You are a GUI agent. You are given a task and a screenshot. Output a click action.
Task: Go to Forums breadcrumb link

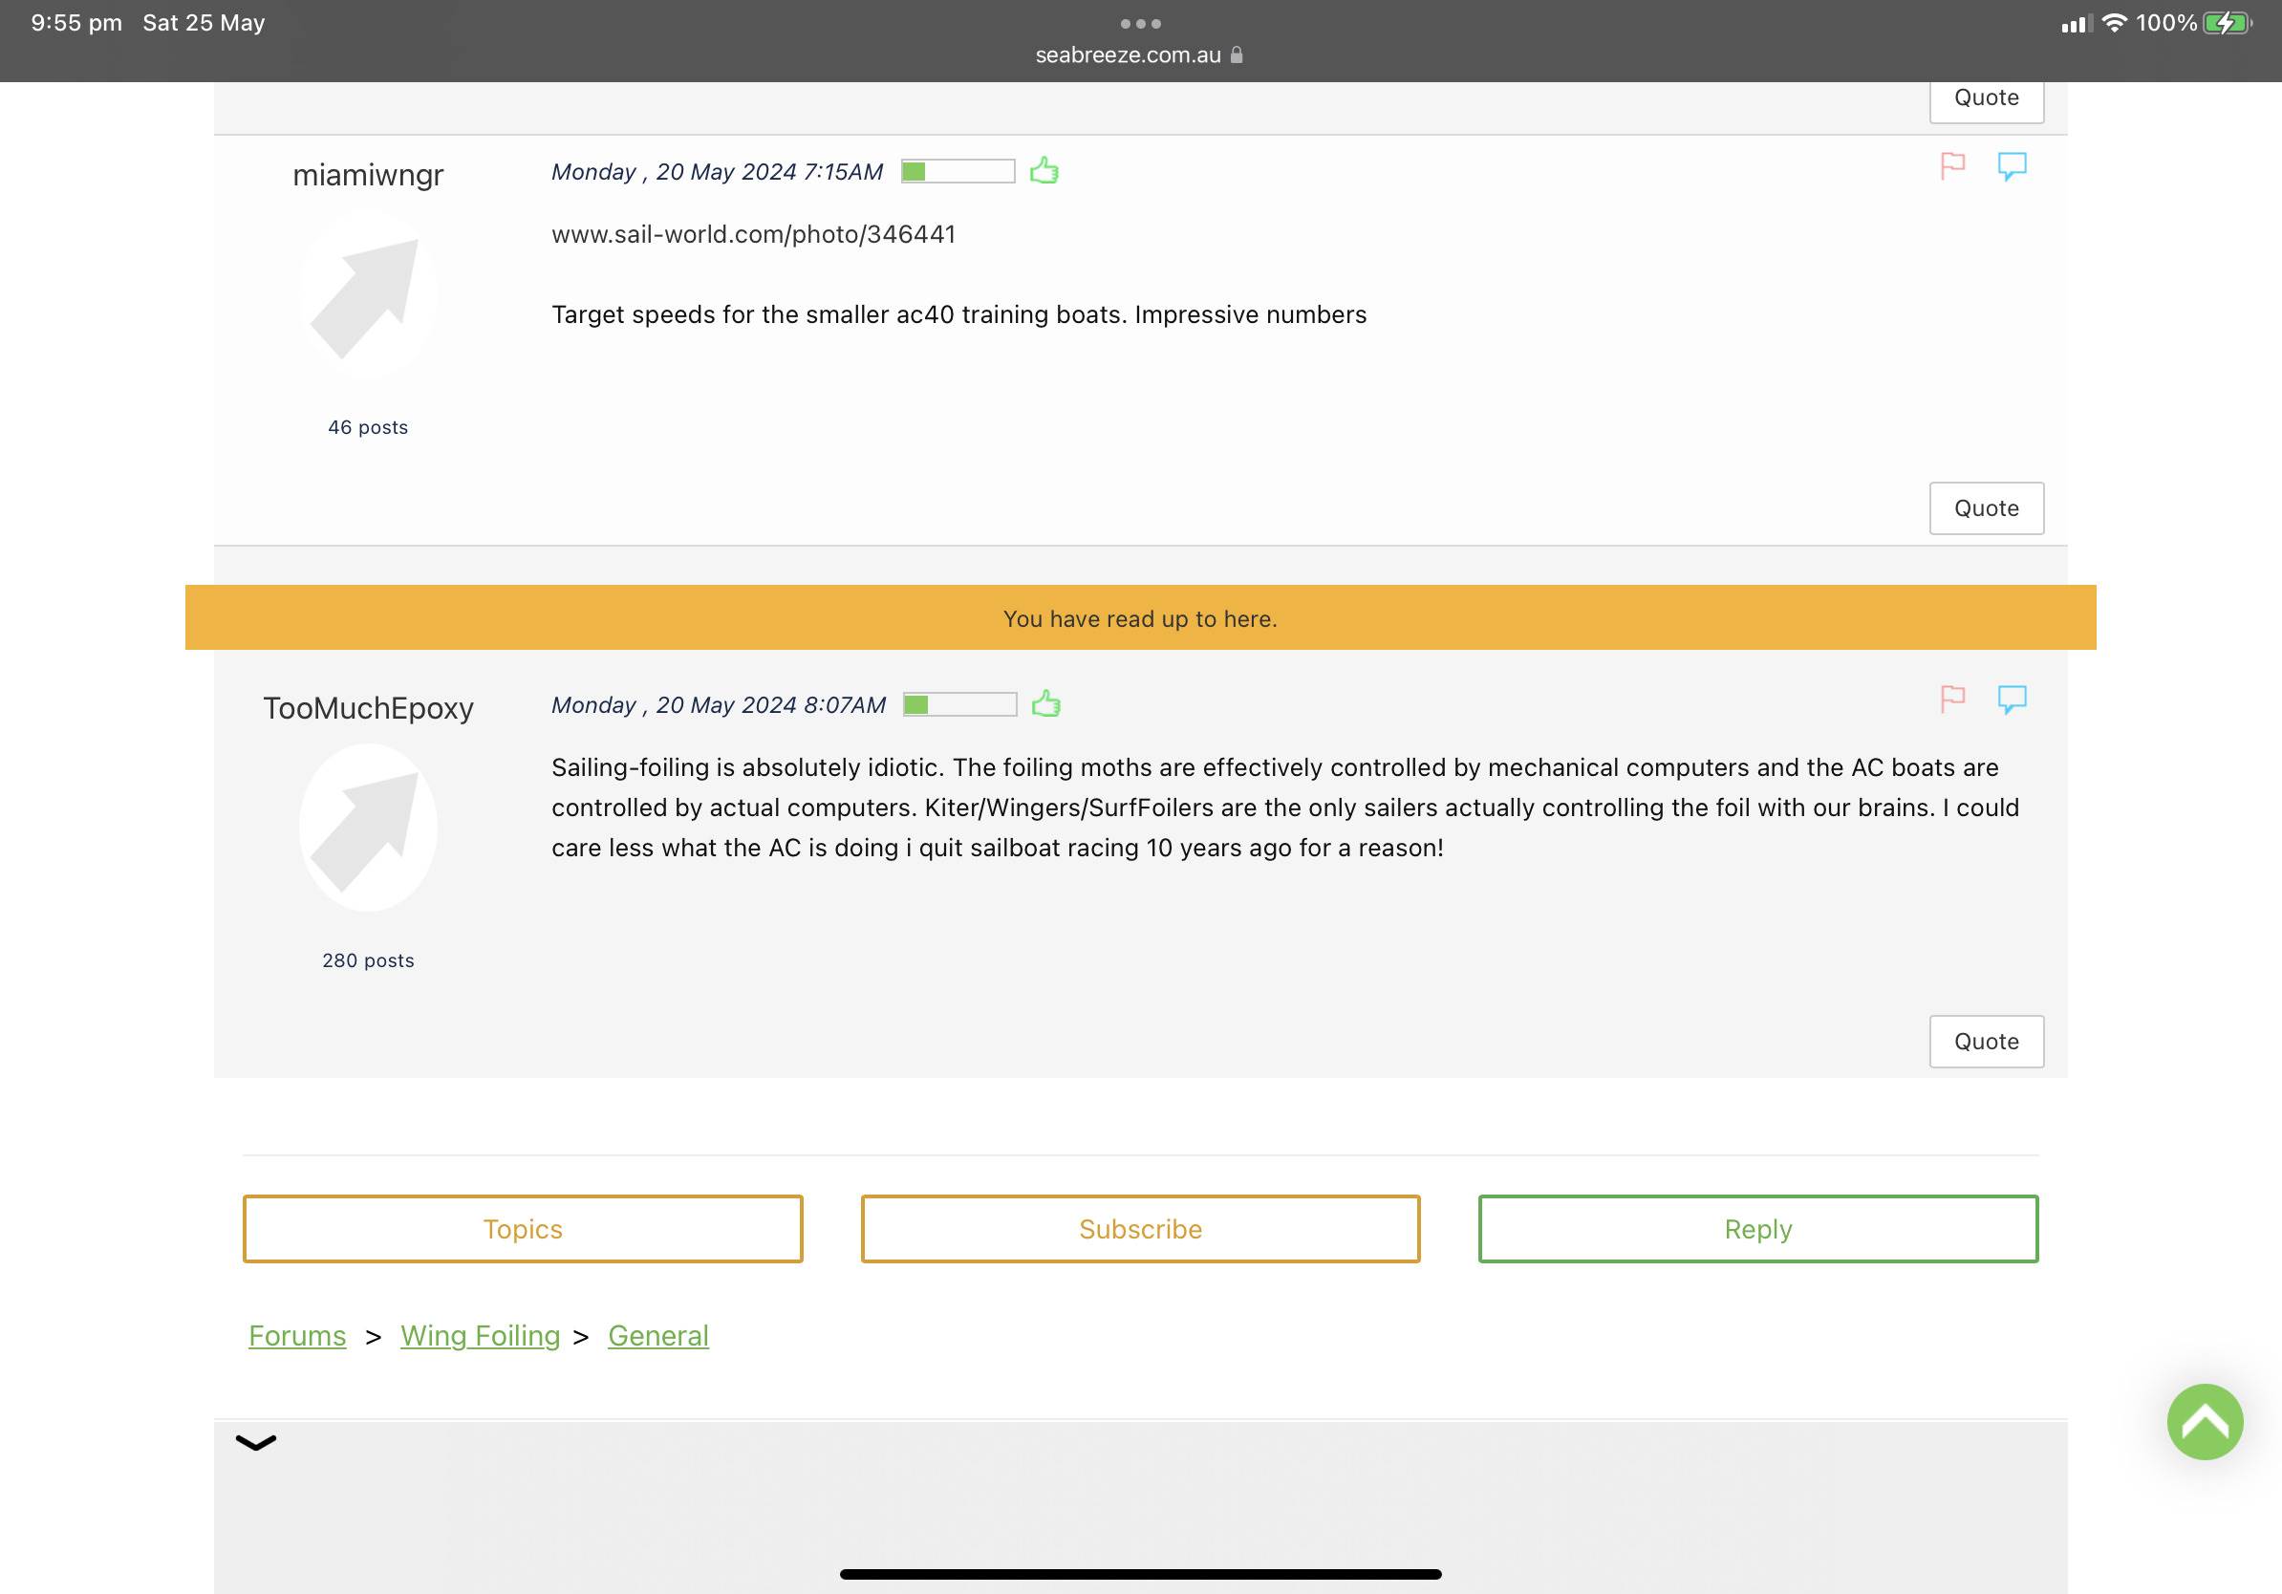[x=297, y=1336]
